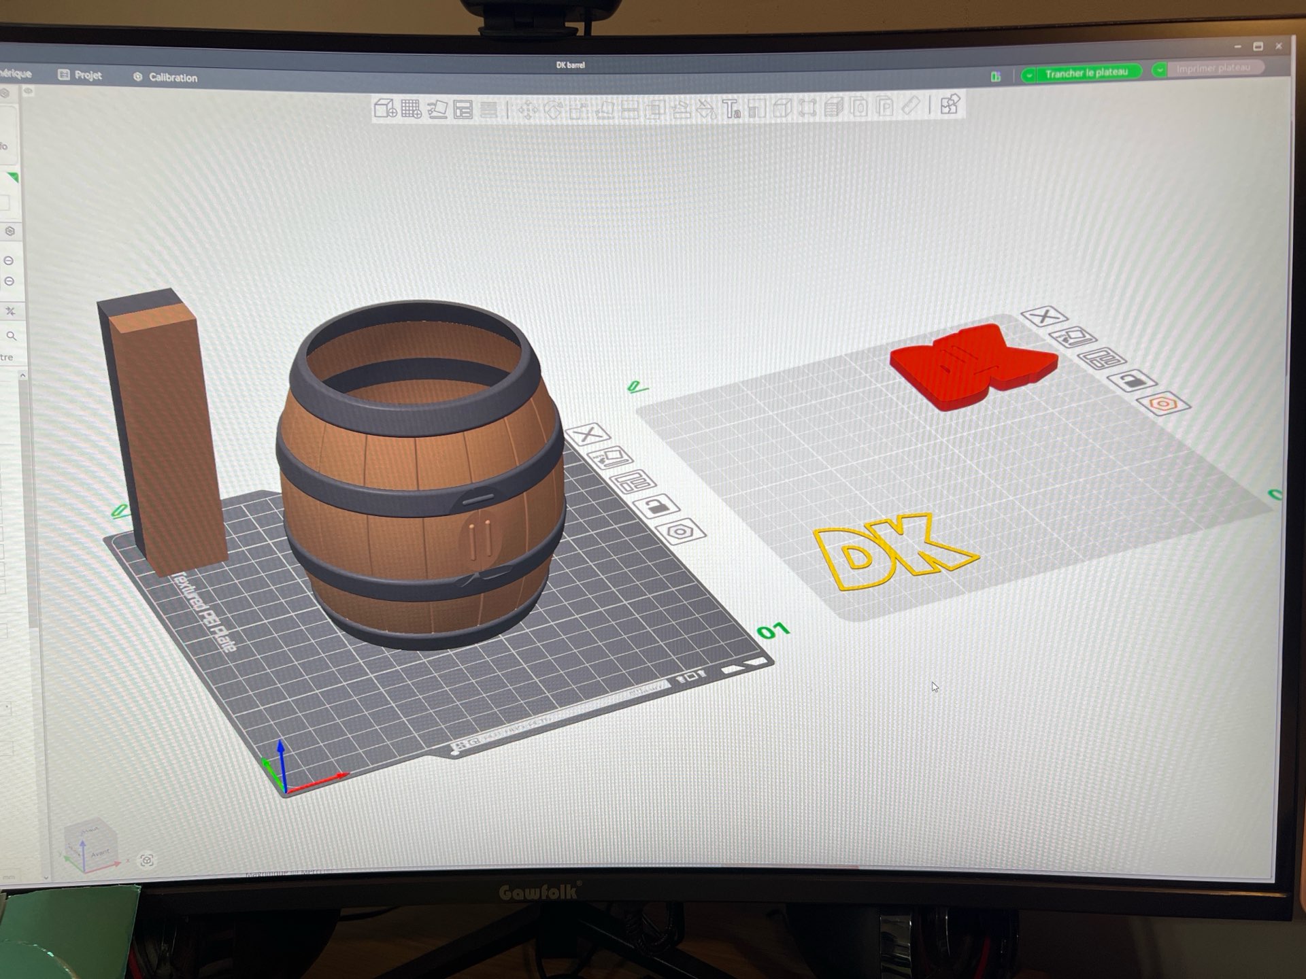
Task: Remove objects from plate 01 (X icon)
Action: click(x=588, y=434)
